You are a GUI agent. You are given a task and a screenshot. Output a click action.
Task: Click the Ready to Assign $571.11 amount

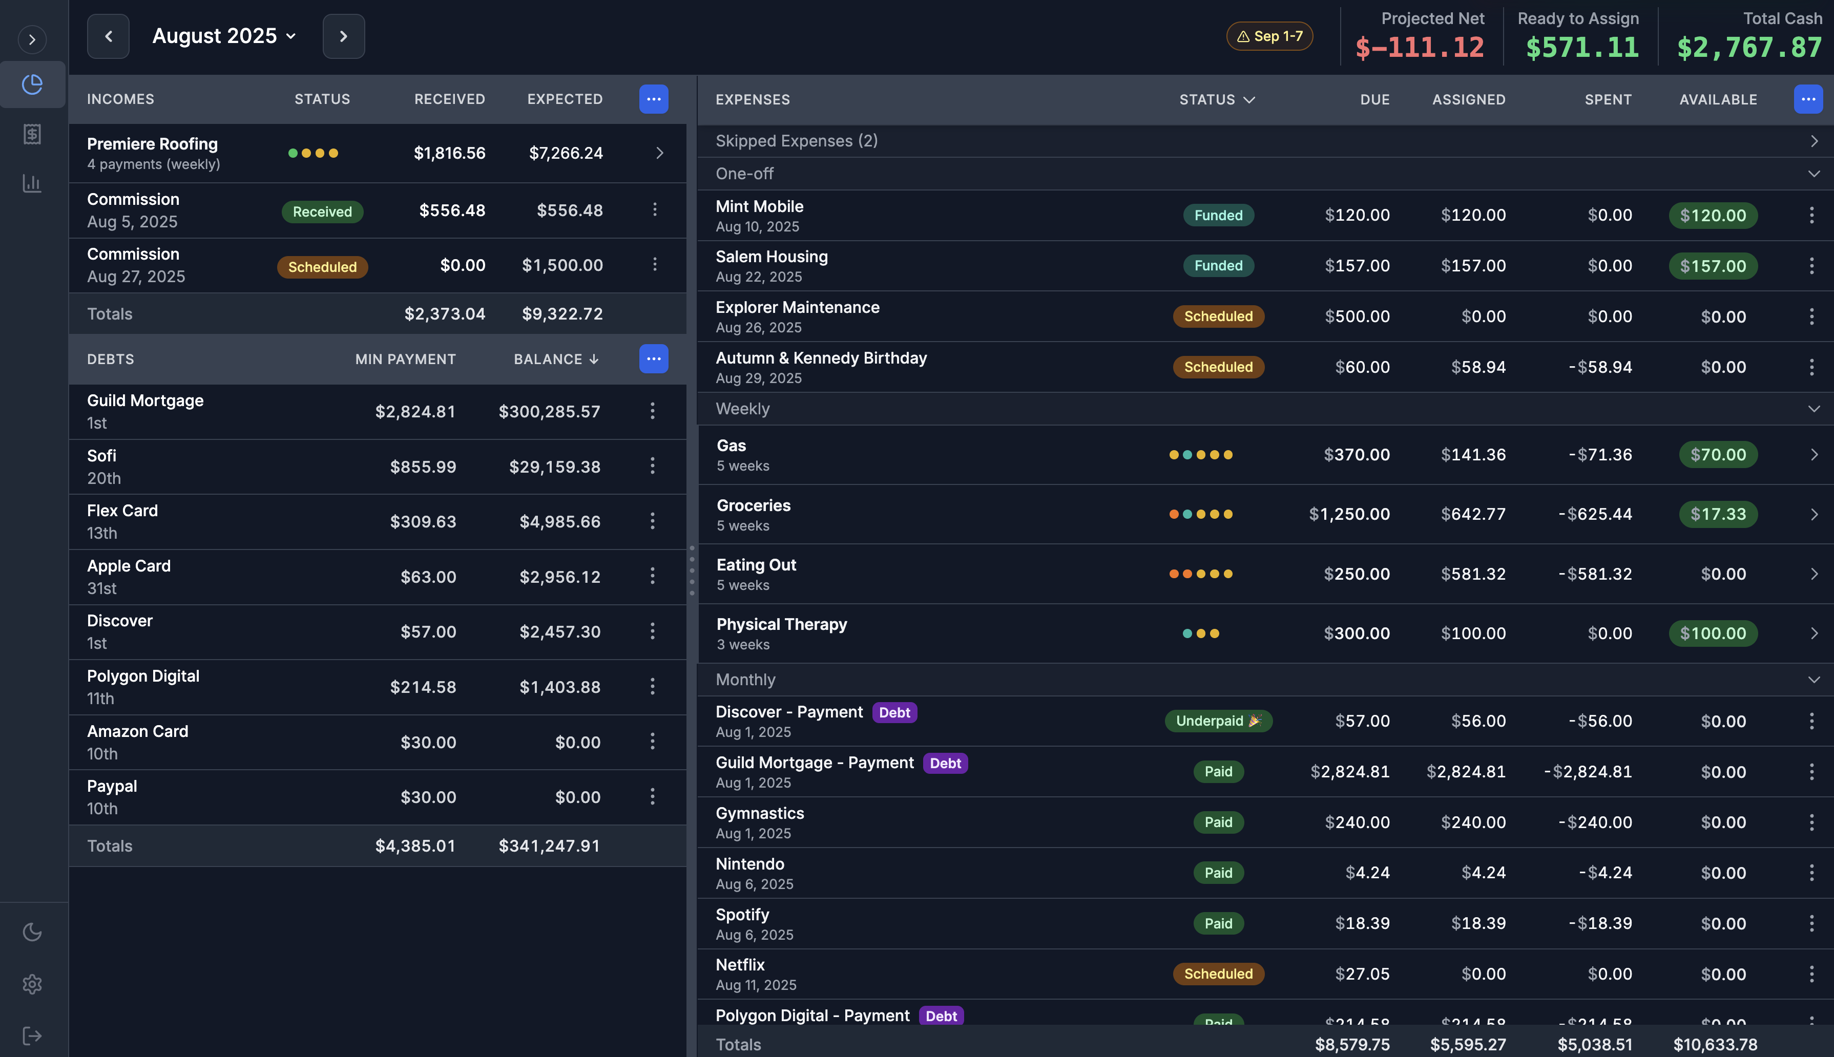[x=1582, y=48]
